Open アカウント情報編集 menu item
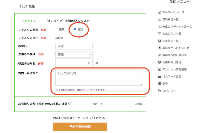Screen dimensions: 213x133 pos(174,69)
